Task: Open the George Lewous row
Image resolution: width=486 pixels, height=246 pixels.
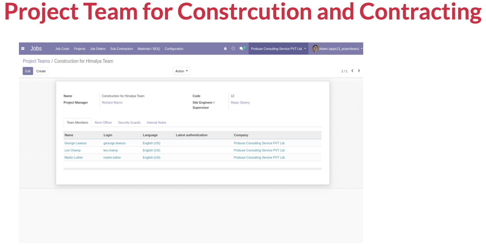Action: (x=193, y=143)
